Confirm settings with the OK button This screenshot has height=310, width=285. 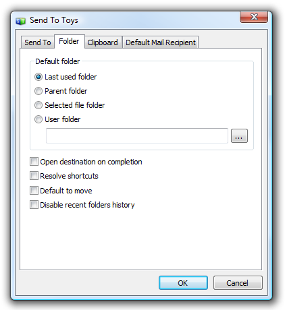pos(183,283)
